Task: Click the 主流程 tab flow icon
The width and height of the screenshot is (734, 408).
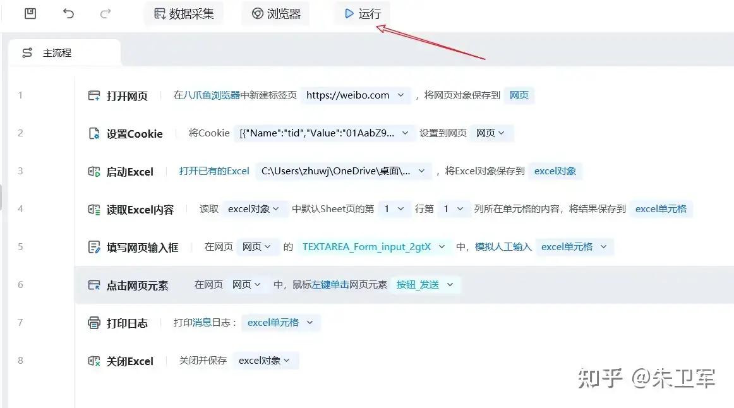Action: coord(27,53)
